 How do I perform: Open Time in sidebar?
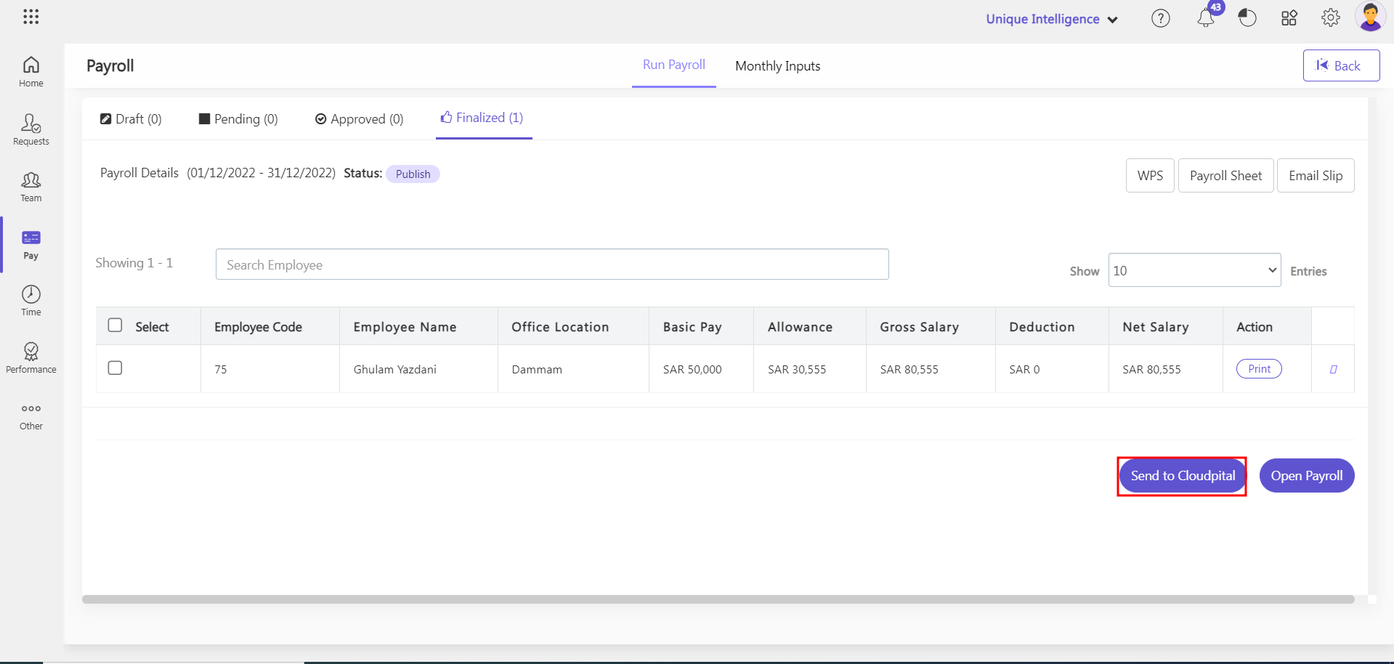pos(31,301)
